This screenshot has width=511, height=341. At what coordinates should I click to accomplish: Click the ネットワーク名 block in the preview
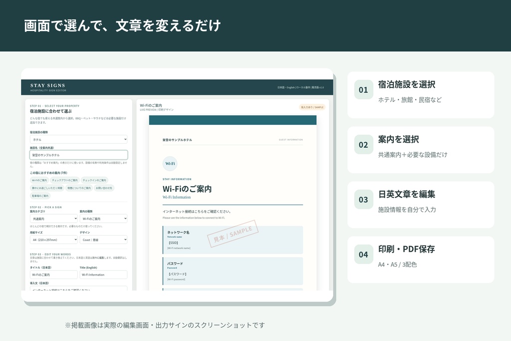(233, 240)
